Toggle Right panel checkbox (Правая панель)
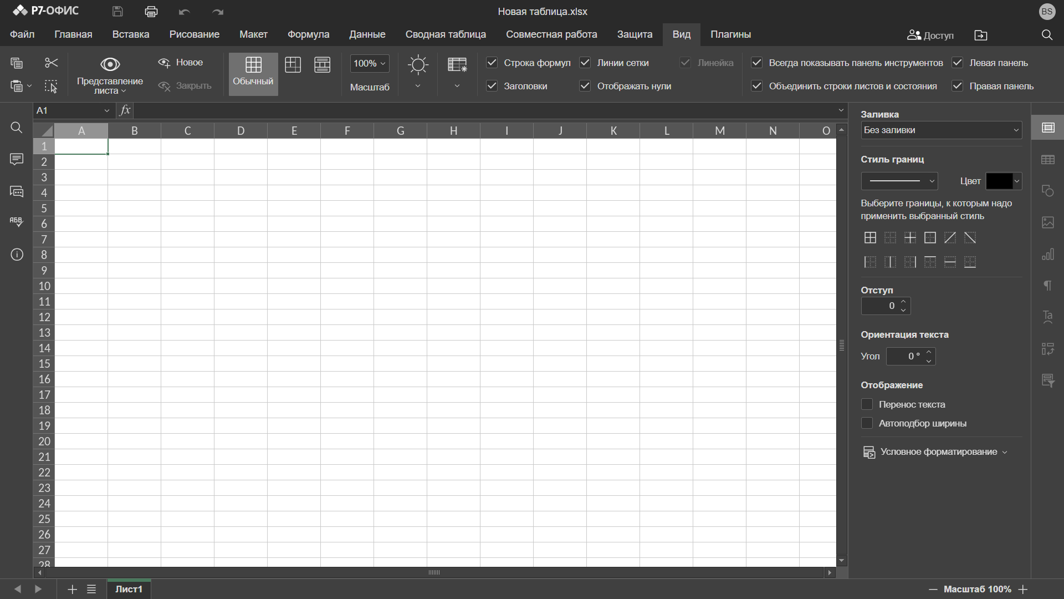Viewport: 1064px width, 599px height. click(957, 86)
